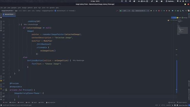The image size is (190, 107).
Task: Click MainActivity.kt in the breadcrumb
Action: click(x=61, y=11)
